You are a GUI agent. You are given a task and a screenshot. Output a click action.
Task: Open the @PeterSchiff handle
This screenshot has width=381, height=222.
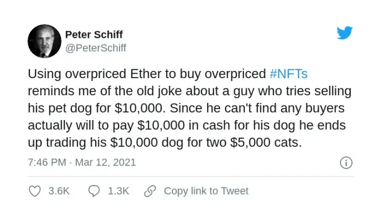tap(96, 48)
